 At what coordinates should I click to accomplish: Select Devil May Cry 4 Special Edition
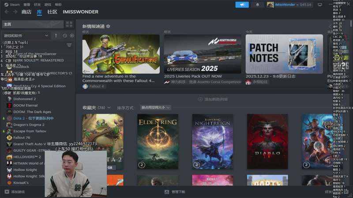pos(39,86)
